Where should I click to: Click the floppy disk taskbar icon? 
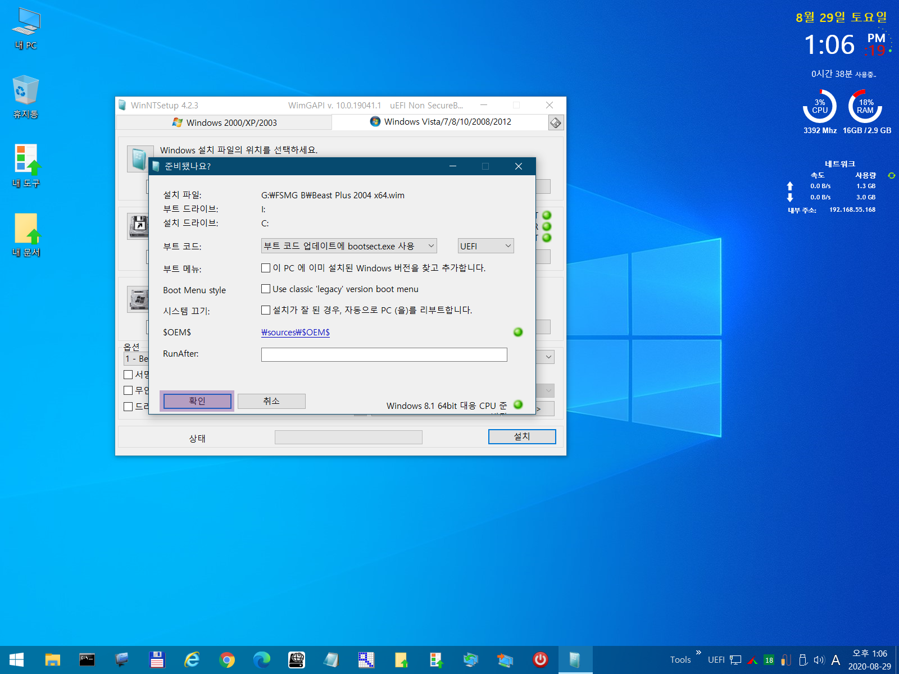click(157, 660)
